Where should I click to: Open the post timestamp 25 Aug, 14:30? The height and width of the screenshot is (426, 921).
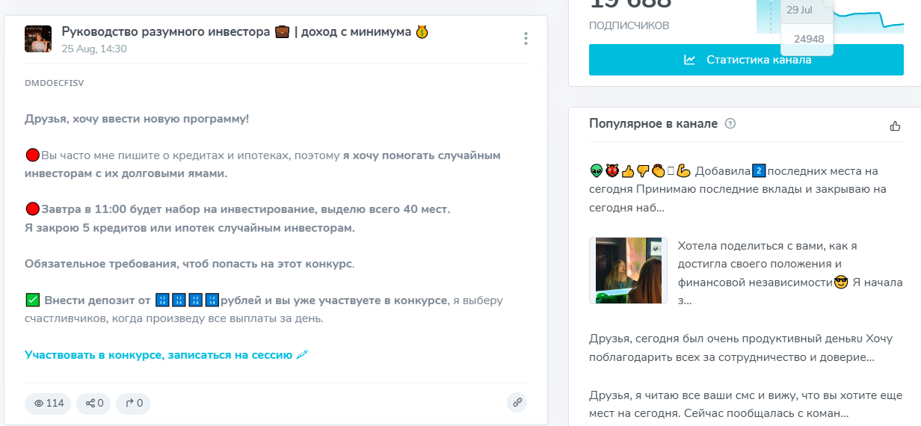click(x=94, y=49)
